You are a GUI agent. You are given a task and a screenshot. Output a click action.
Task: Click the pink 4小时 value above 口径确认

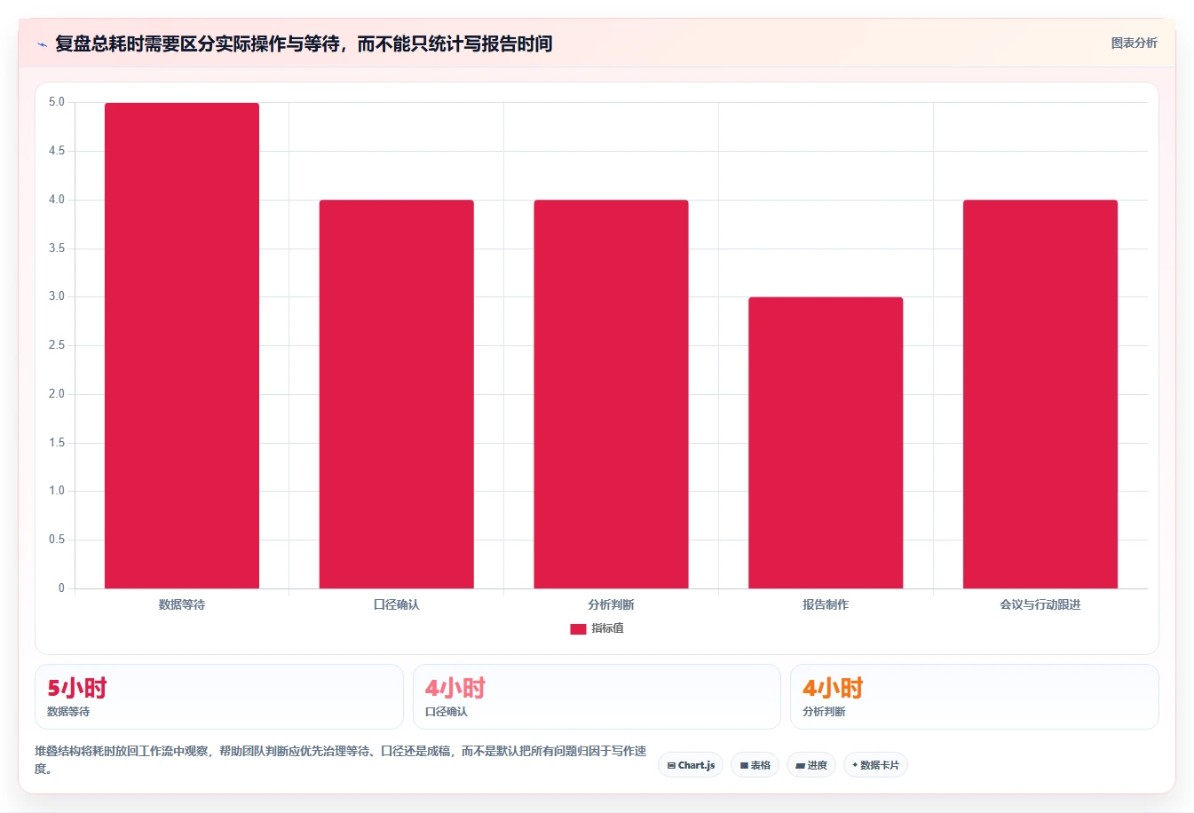455,688
